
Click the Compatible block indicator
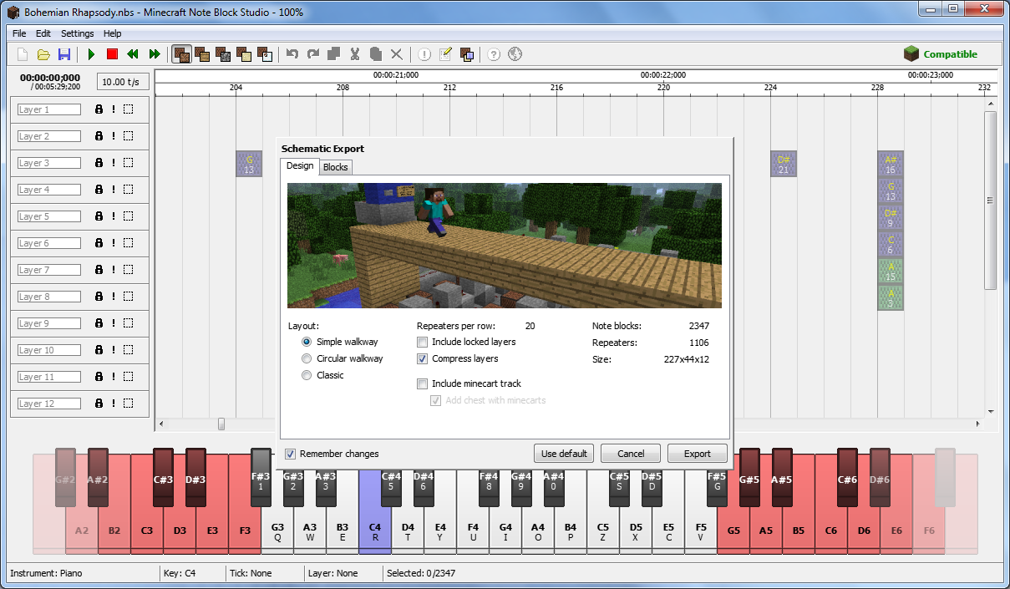tap(941, 54)
